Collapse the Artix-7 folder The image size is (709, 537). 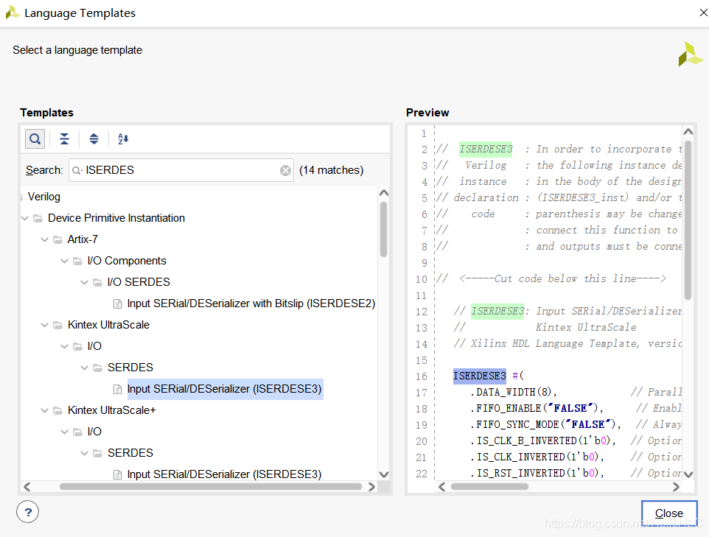[44, 239]
